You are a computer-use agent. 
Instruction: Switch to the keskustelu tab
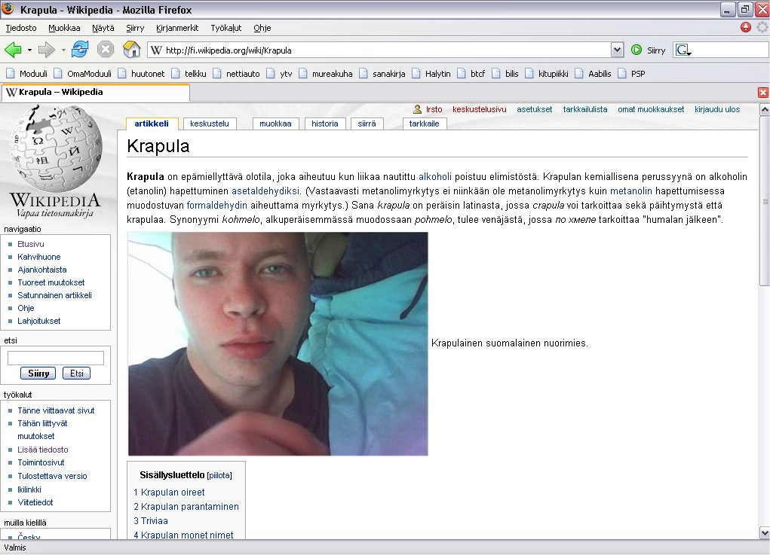click(x=209, y=124)
